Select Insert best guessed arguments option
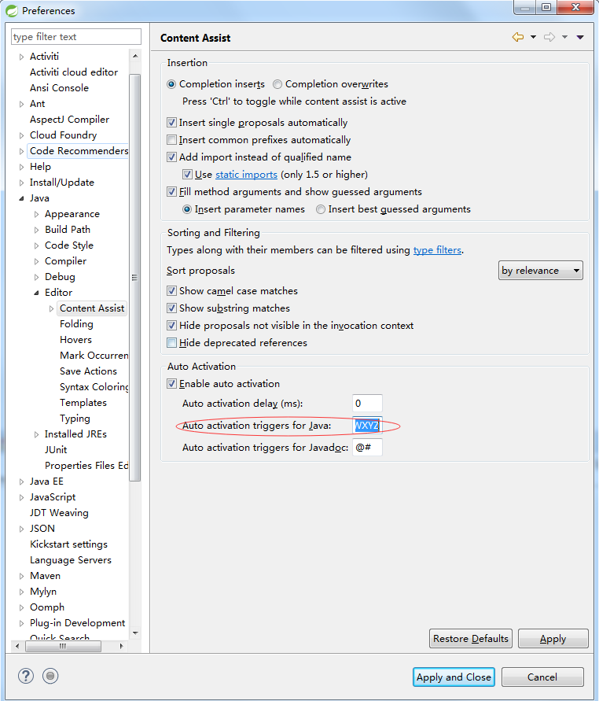The image size is (599, 701). [x=321, y=208]
